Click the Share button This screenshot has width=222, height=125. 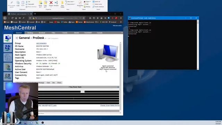click(59, 83)
